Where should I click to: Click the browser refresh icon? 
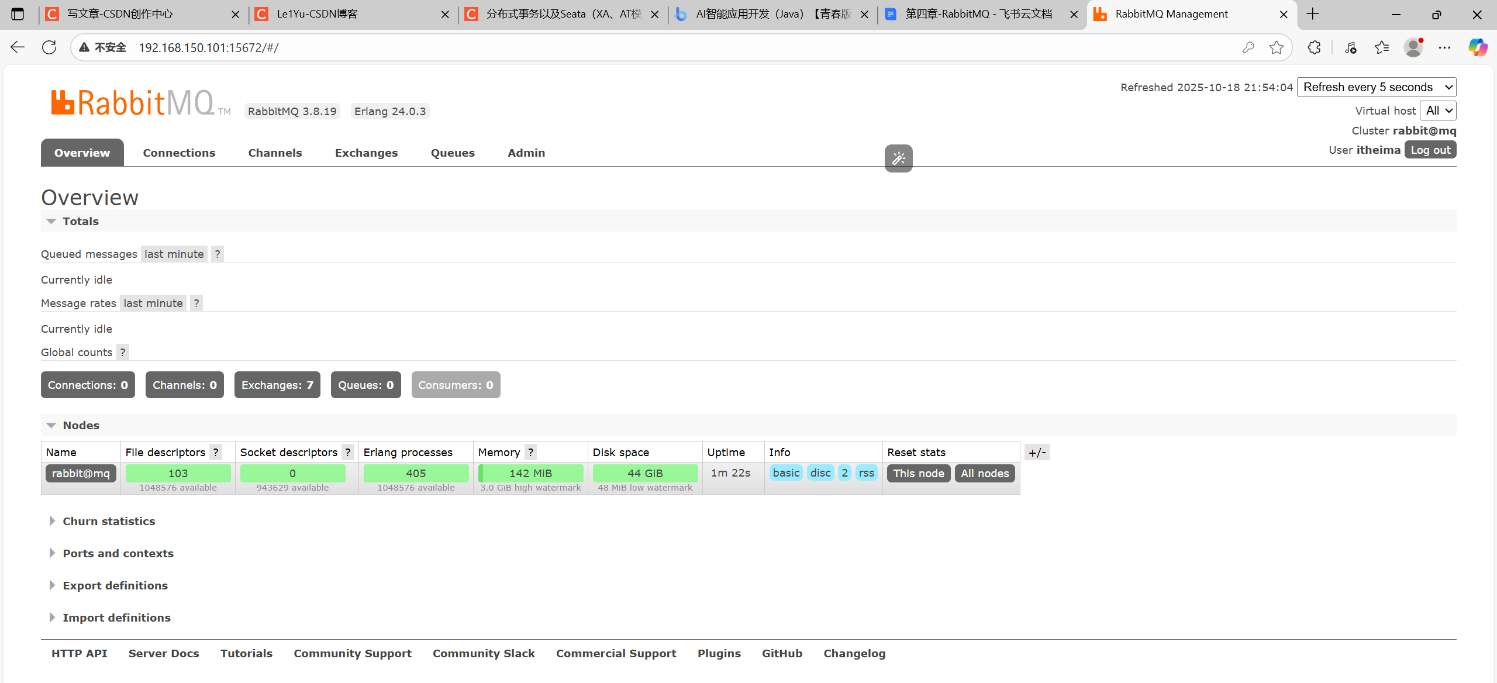49,47
